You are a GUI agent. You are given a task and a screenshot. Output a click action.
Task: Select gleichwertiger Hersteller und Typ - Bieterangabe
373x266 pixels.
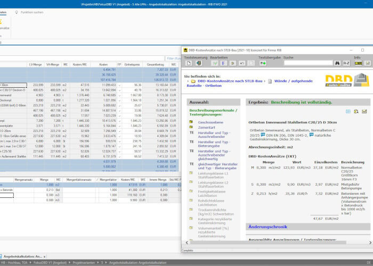point(217,166)
